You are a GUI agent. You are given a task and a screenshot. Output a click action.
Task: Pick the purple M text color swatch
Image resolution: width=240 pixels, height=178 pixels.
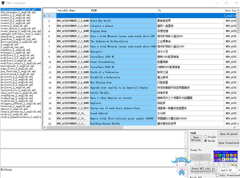pyautogui.click(x=216, y=159)
